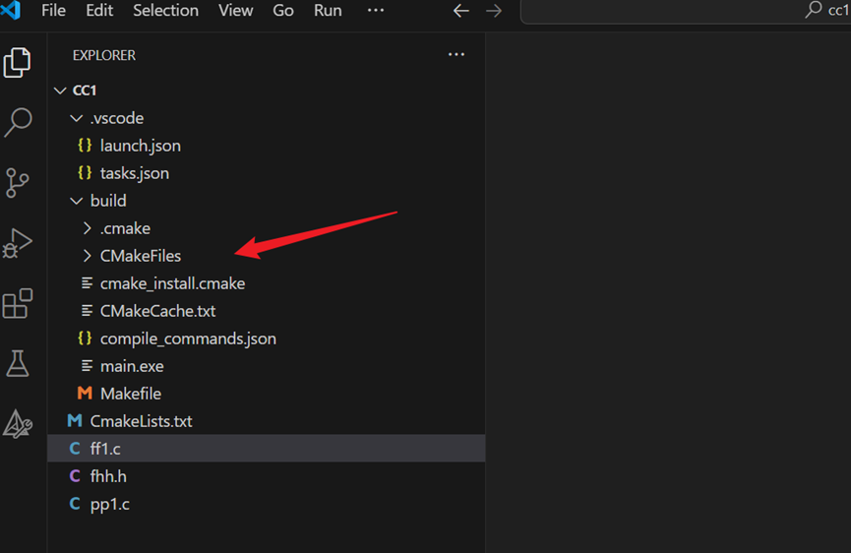The image size is (851, 553).
Task: Open the Testing flask icon
Action: pos(18,363)
